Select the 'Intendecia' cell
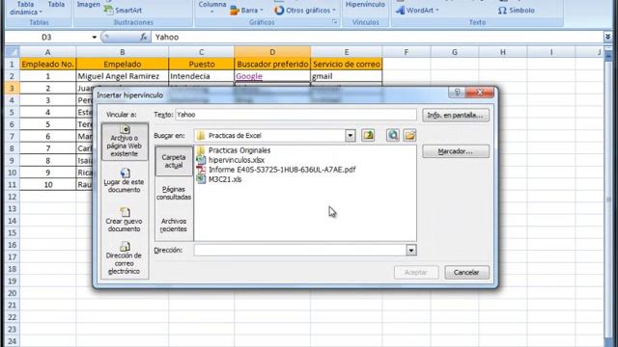 click(x=202, y=76)
